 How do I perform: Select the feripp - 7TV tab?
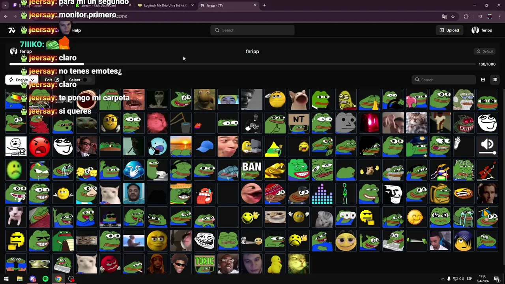point(228,6)
